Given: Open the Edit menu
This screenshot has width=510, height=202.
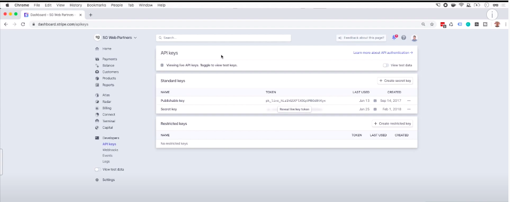Looking at the screenshot, I should pos(48,5).
